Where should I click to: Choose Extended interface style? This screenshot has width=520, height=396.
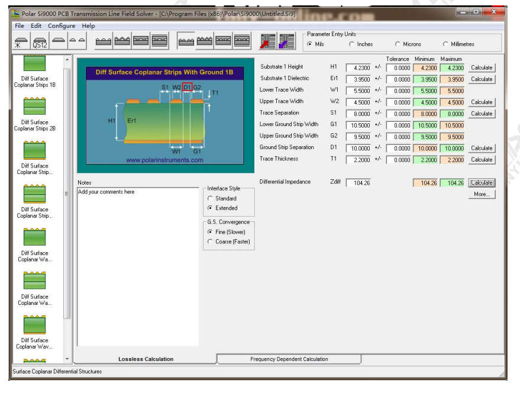(x=222, y=208)
